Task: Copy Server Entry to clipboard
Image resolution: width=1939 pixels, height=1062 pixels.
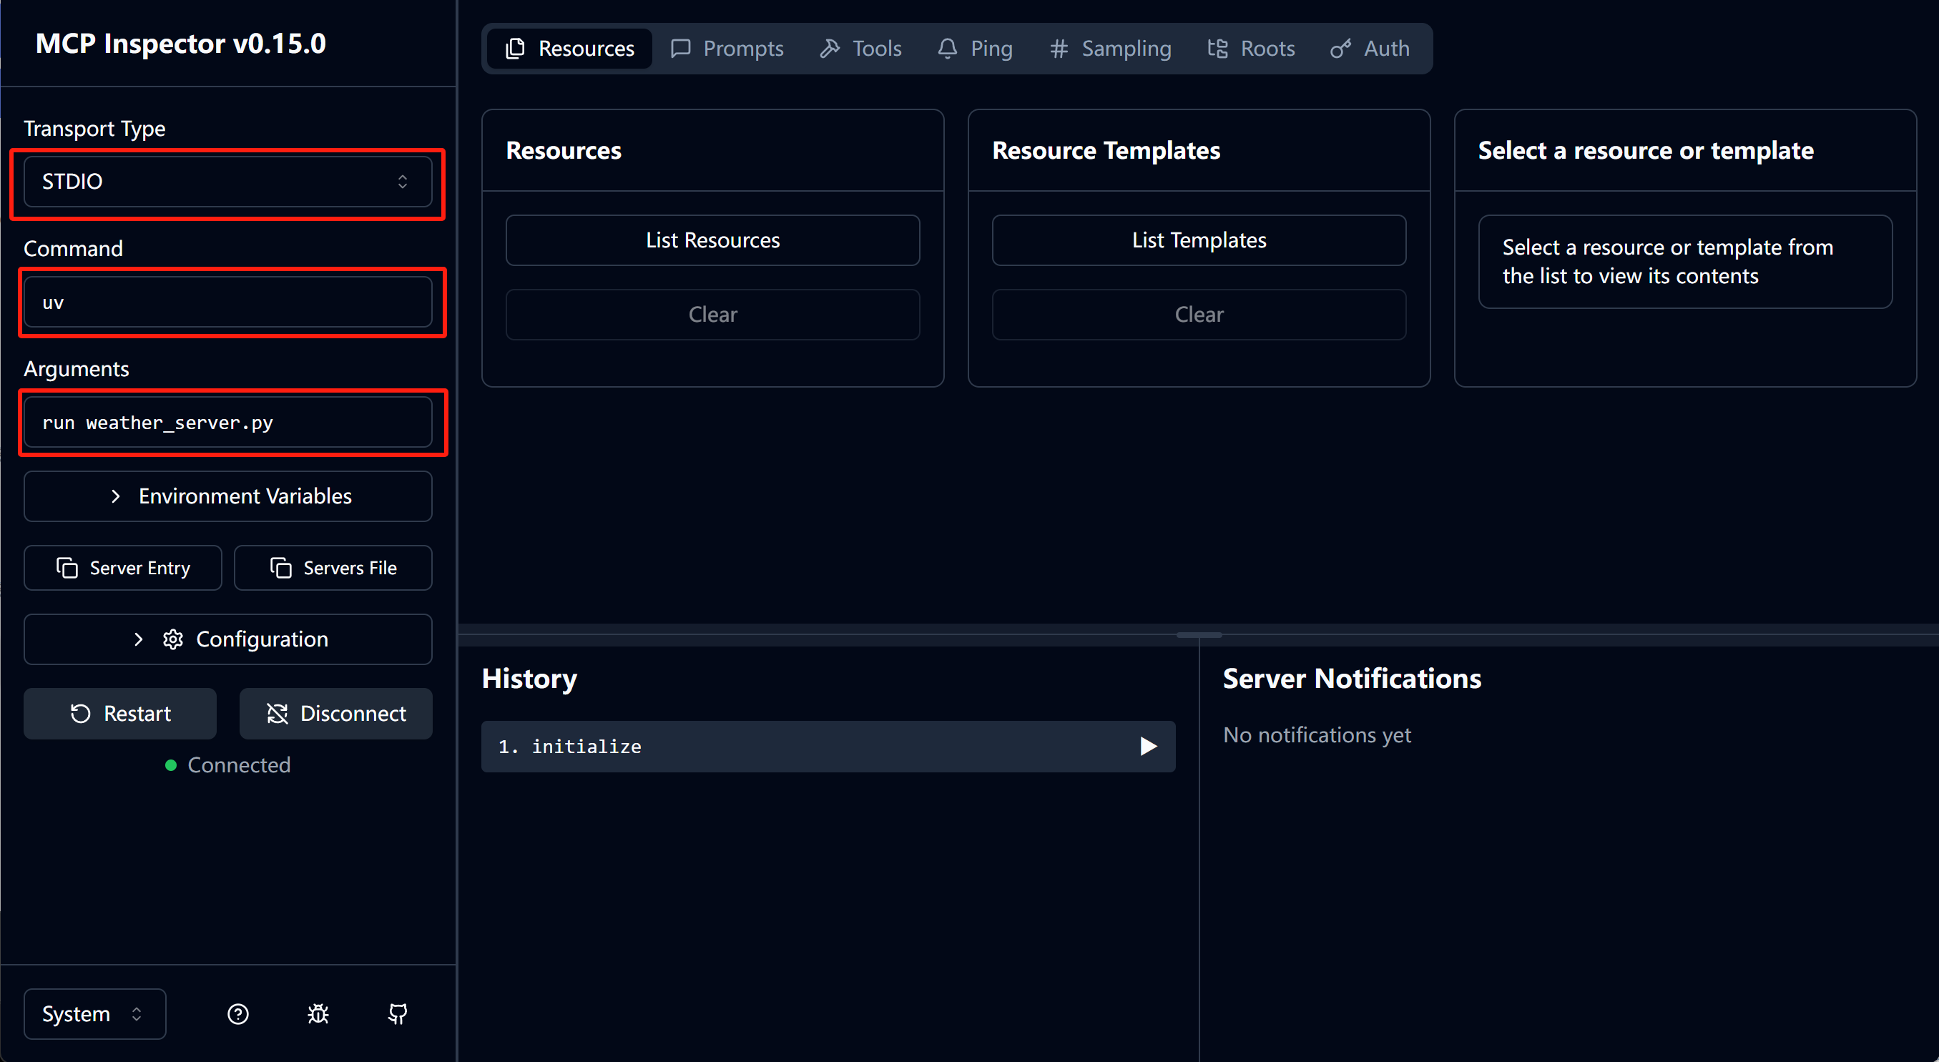Action: click(123, 568)
